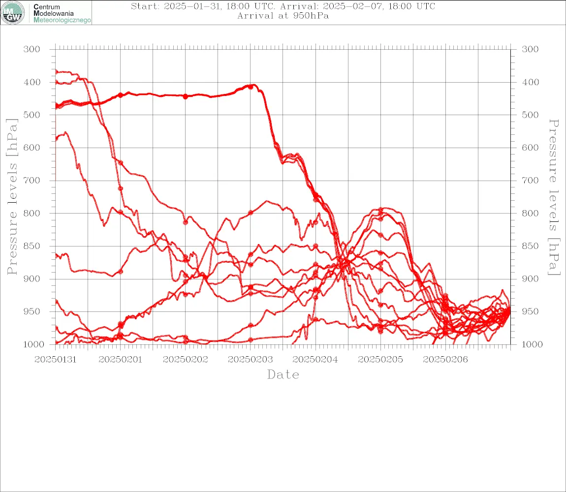
Task: Click the 600 label on left pressure axis
Action: coord(32,148)
